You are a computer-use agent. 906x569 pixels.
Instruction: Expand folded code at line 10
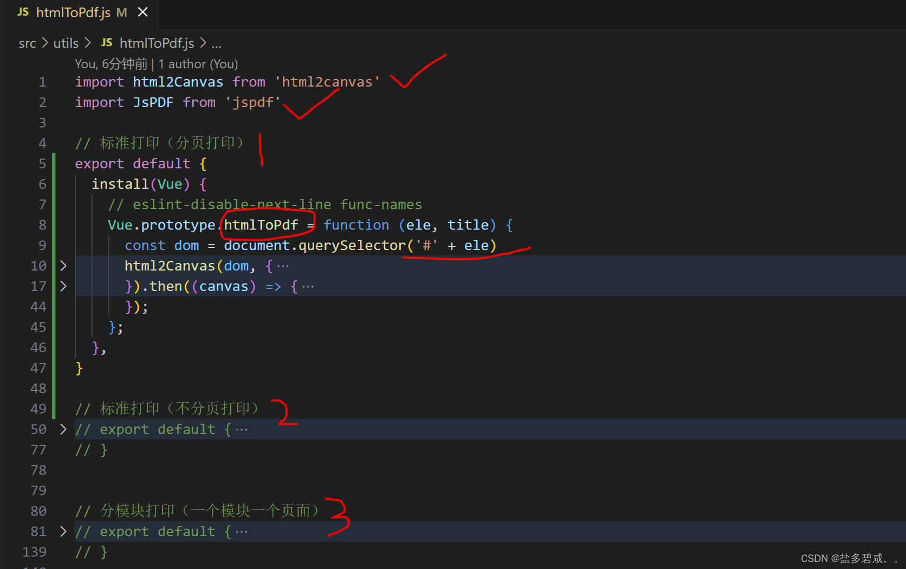point(63,266)
